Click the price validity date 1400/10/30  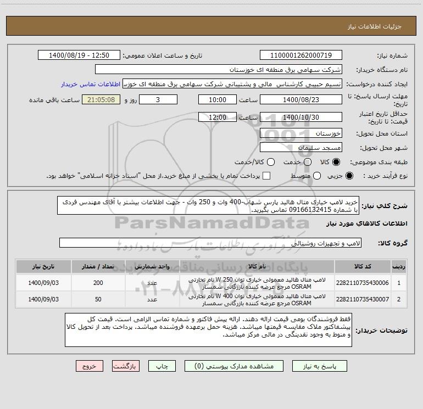click(x=301, y=117)
